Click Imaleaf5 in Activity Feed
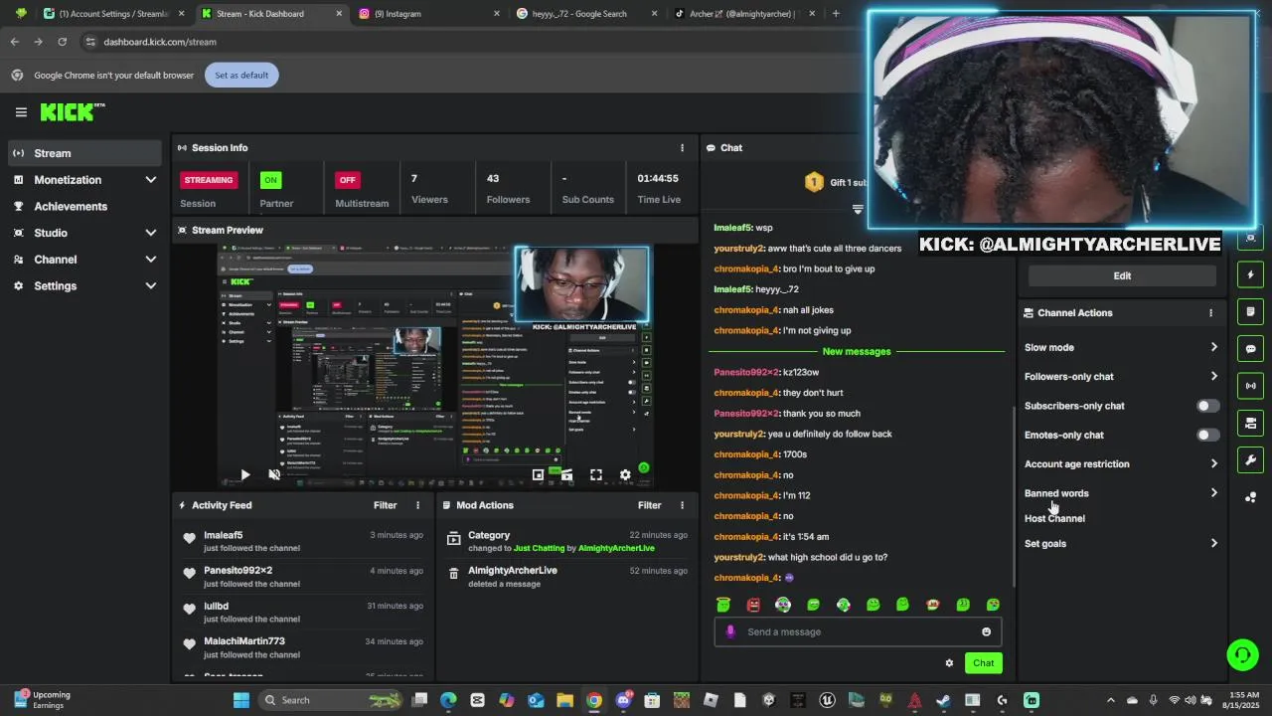The height and width of the screenshot is (716, 1272). click(224, 535)
